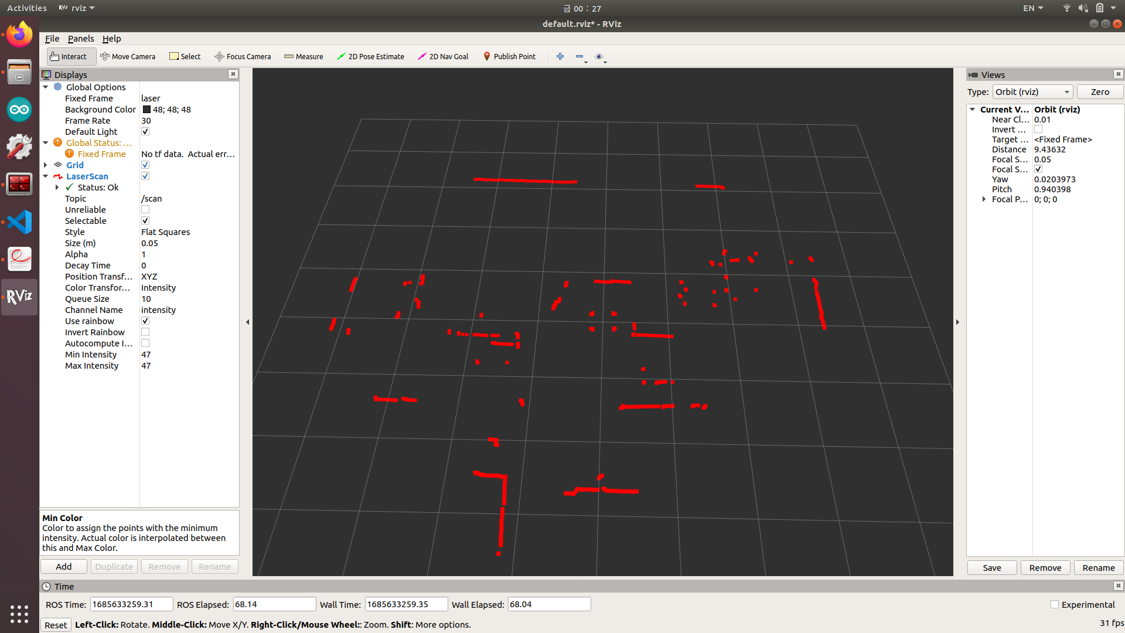Image resolution: width=1125 pixels, height=633 pixels.
Task: Click the Add display button
Action: pos(64,567)
